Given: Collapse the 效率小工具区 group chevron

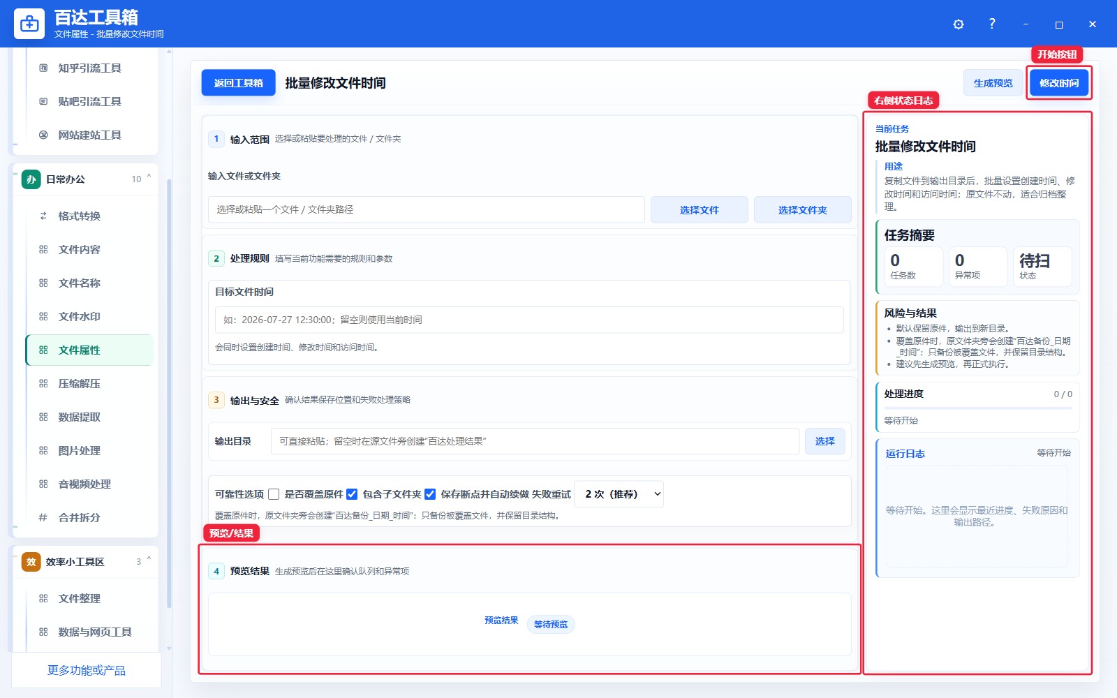Looking at the screenshot, I should click(149, 560).
